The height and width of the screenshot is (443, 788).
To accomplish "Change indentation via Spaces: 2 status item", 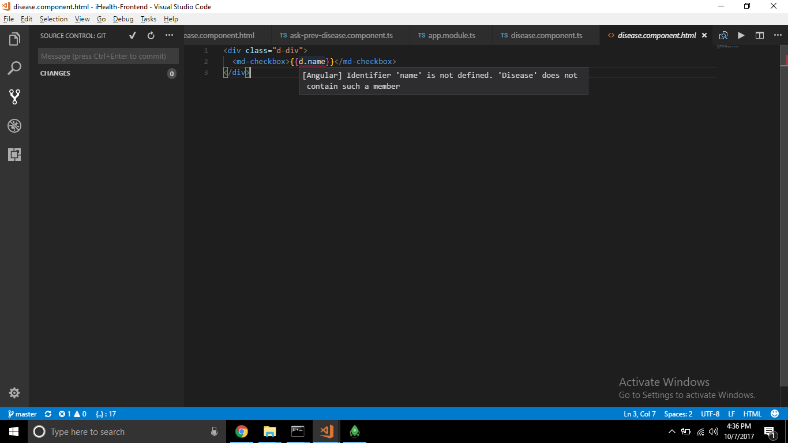I will click(678, 414).
